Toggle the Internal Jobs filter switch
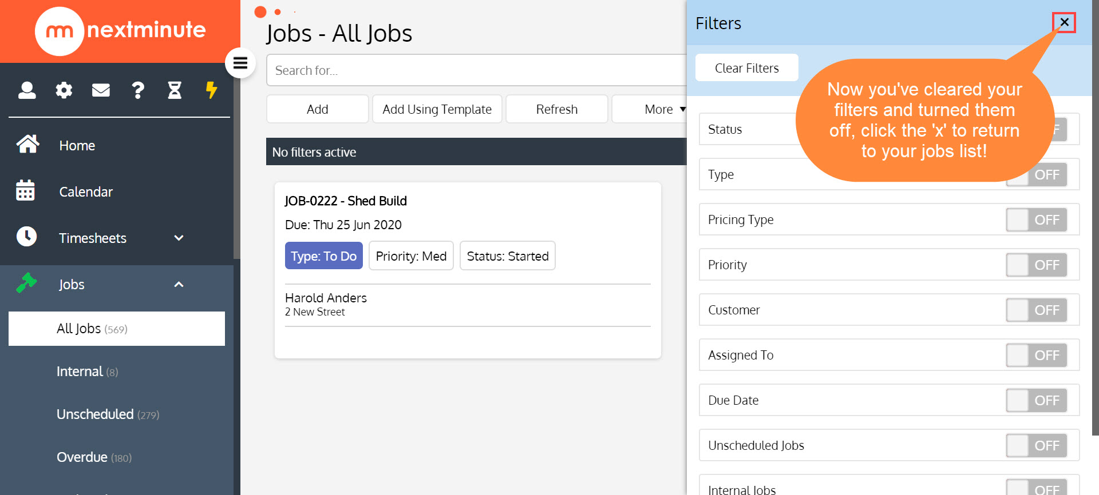The image size is (1099, 495). point(1037,488)
